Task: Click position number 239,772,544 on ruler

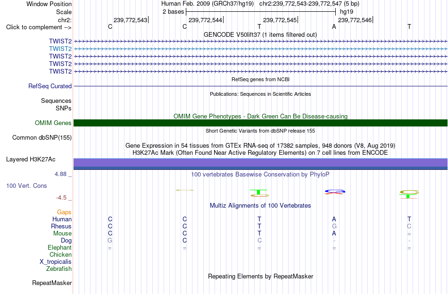Action: (206, 20)
